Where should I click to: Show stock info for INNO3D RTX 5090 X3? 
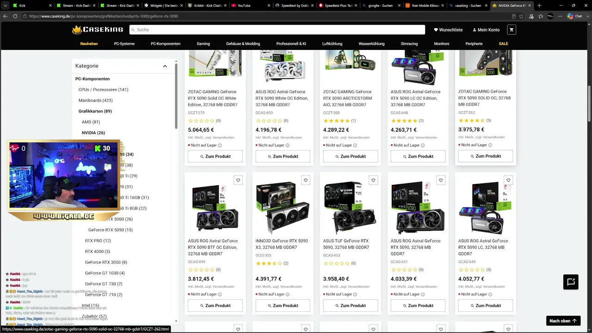click(287, 294)
